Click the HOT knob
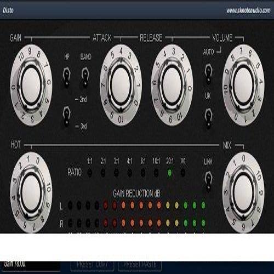 (31, 192)
